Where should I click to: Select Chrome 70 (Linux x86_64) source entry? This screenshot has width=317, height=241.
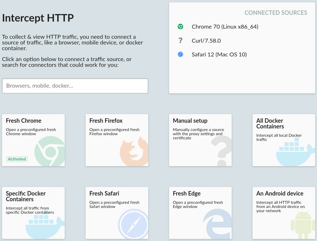point(225,27)
